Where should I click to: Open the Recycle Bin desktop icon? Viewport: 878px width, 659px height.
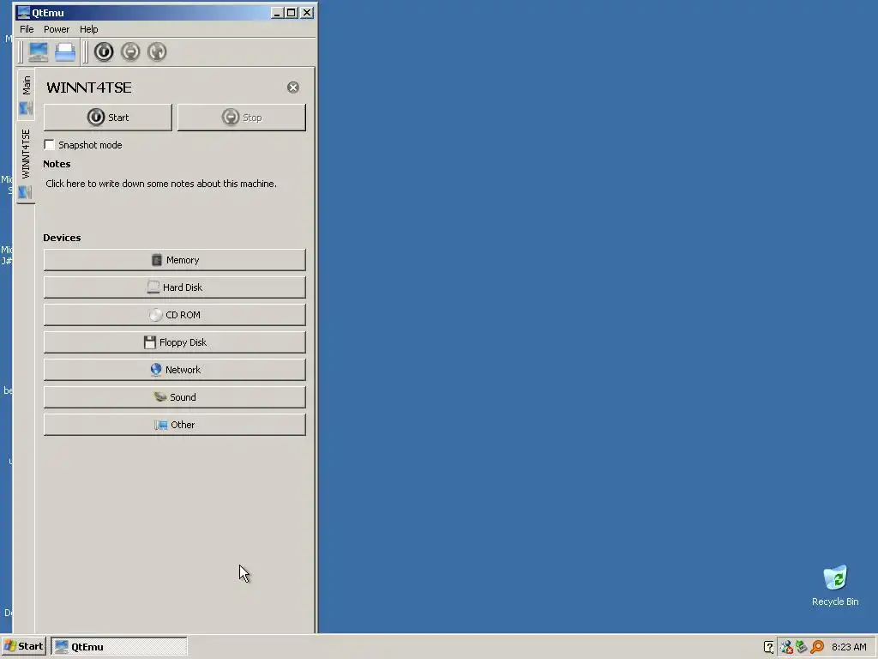(x=835, y=586)
